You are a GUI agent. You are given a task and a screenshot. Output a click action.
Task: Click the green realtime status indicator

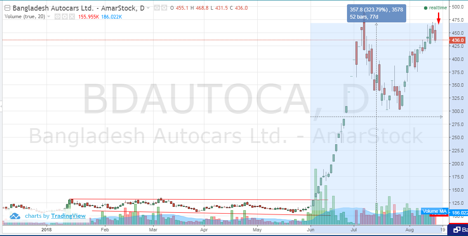pyautogui.click(x=435, y=8)
